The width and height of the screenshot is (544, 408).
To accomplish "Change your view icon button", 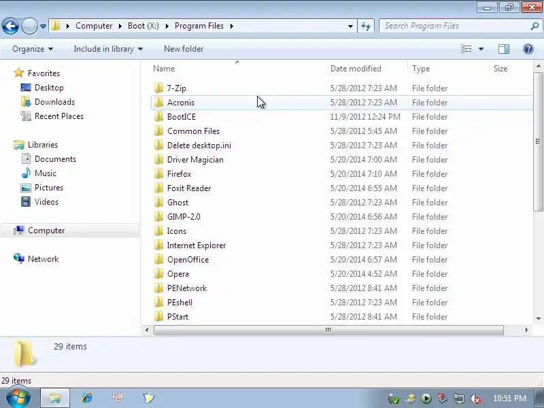I will click(466, 49).
